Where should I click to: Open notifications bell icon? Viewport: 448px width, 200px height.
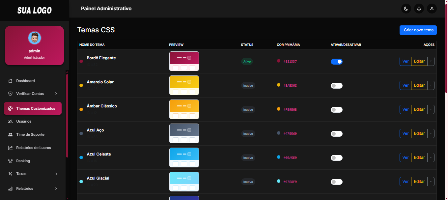pyautogui.click(x=419, y=9)
